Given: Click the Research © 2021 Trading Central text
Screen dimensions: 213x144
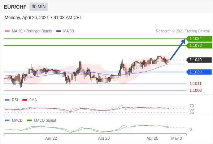Looking at the screenshot, I should click(183, 31).
